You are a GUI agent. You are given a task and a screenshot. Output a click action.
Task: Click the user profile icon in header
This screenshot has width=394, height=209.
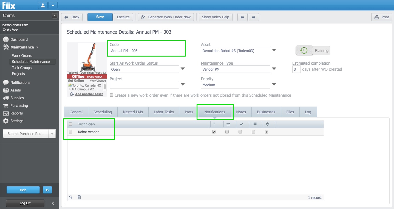point(43,5)
